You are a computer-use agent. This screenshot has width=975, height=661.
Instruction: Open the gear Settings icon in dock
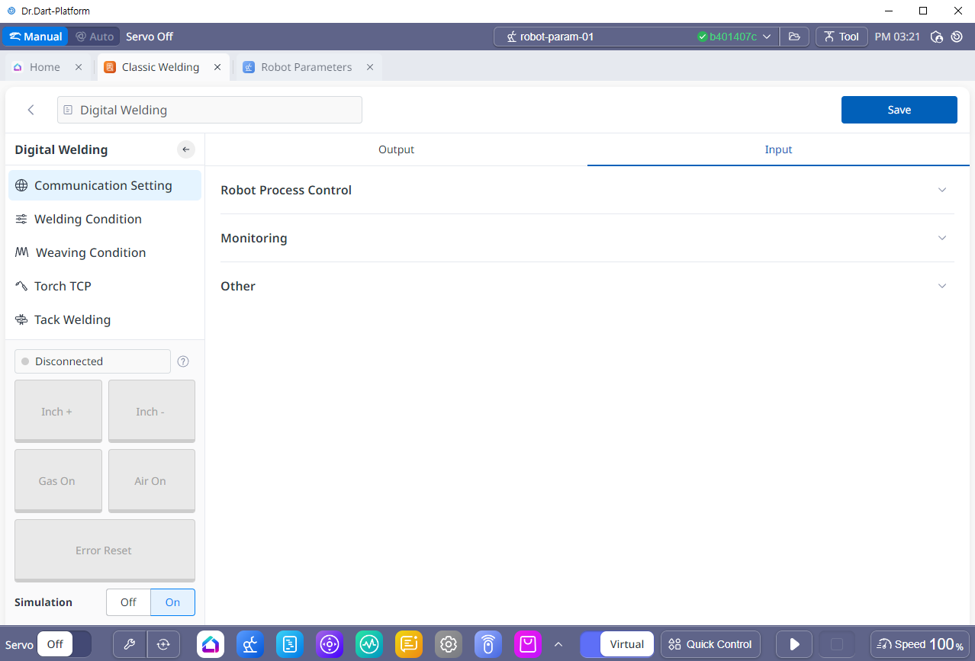[449, 644]
